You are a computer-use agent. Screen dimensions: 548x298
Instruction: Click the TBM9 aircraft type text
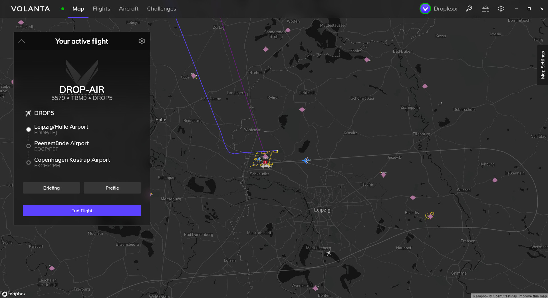click(79, 98)
